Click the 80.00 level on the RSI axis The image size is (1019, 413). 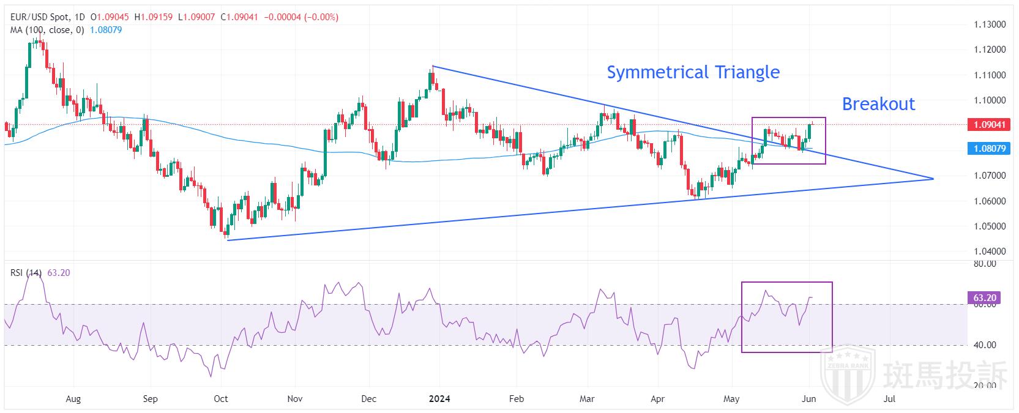[x=985, y=264]
